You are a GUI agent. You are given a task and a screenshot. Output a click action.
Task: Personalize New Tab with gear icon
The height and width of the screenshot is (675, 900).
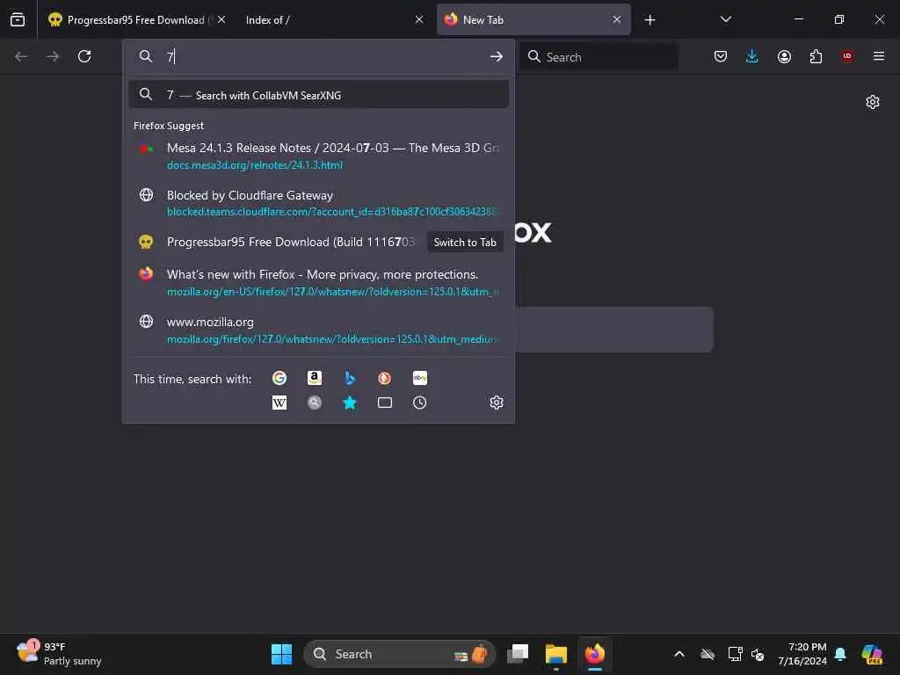(873, 102)
